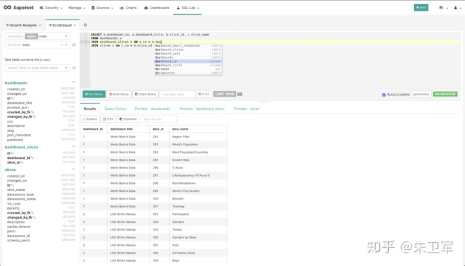The width and height of the screenshot is (465, 266).
Task: Click link icon beside slices created_by_fk
Action: click(x=33, y=213)
